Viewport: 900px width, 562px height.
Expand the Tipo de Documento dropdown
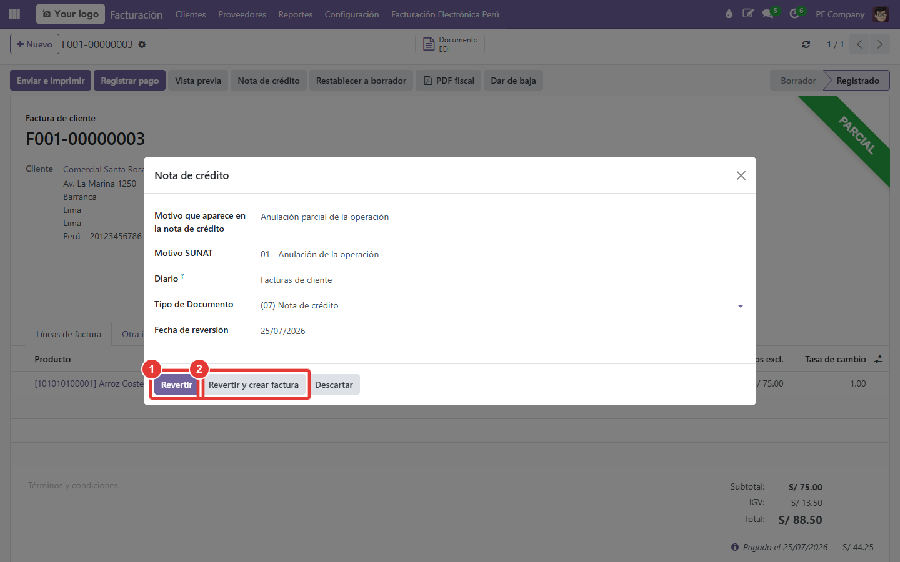(502, 305)
